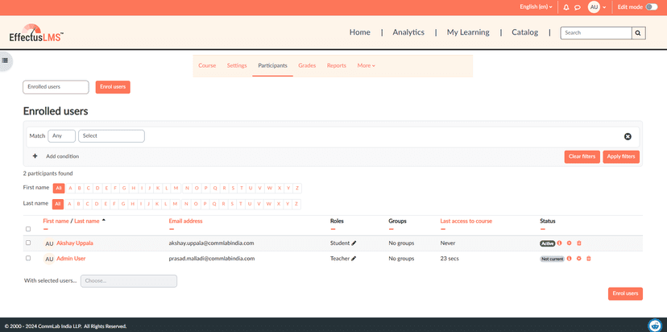Image resolution: width=667 pixels, height=332 pixels.
Task: Open the With selected users Choose dropdown
Action: click(129, 281)
